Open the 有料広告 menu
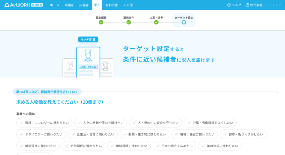This screenshot has height=155, width=285. [x=112, y=5]
